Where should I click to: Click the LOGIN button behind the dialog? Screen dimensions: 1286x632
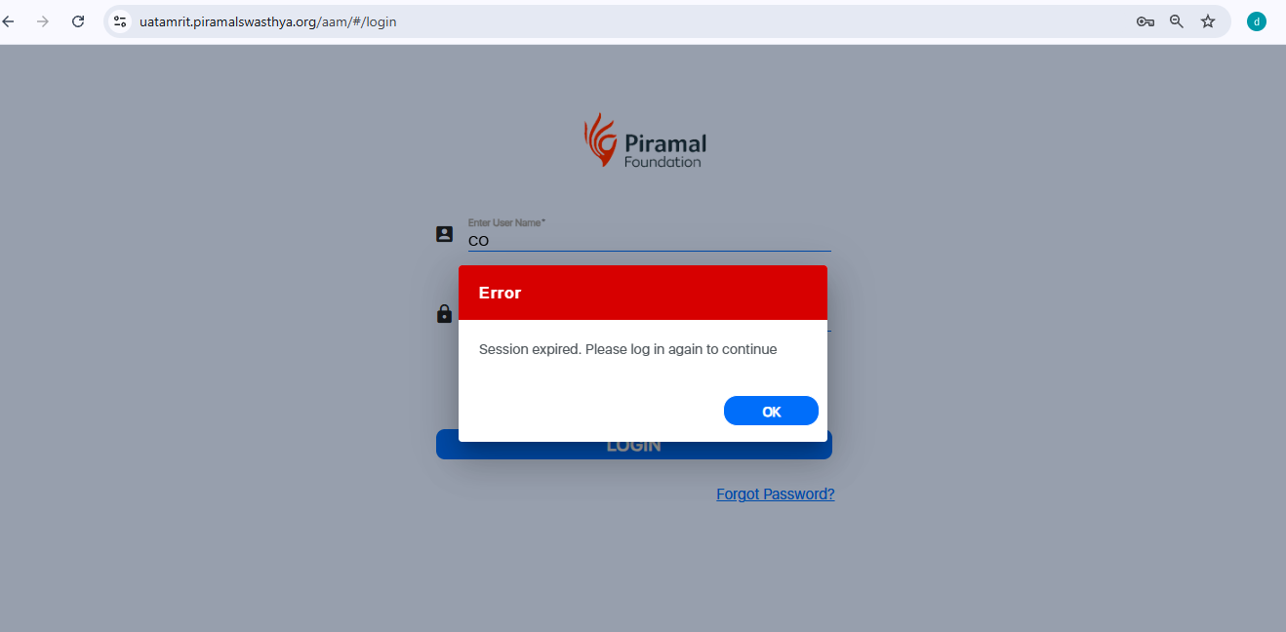[x=634, y=450]
